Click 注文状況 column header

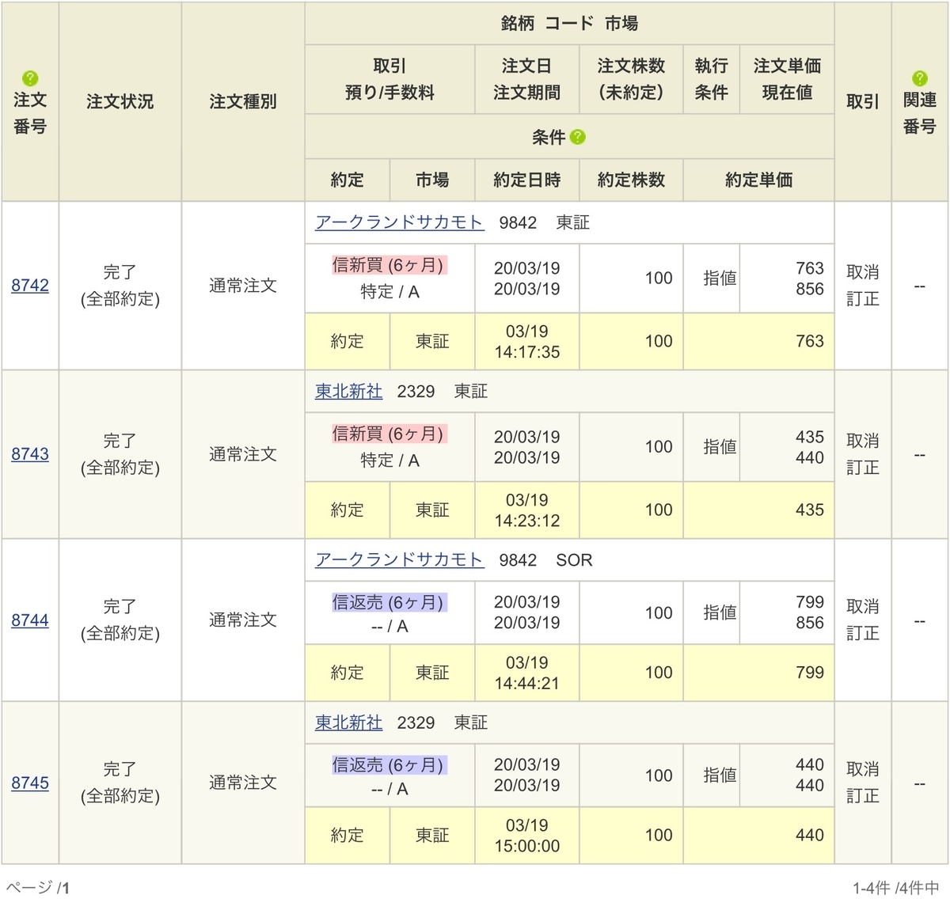pyautogui.click(x=120, y=102)
